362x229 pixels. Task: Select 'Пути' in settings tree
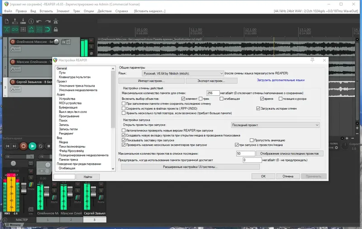point(62,73)
